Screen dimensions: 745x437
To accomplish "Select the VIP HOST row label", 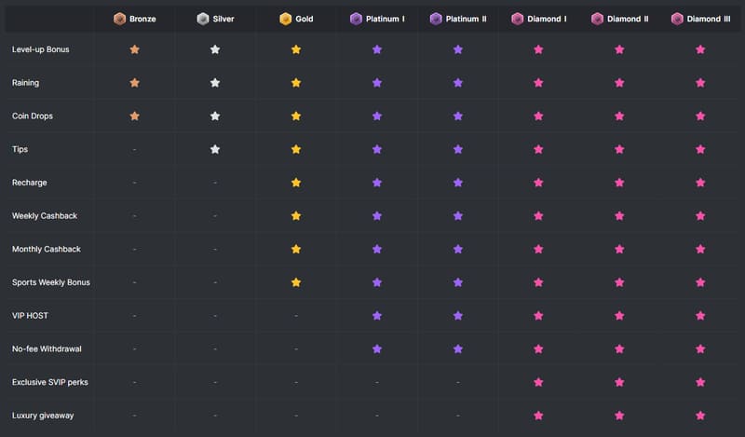I will 30,316.
